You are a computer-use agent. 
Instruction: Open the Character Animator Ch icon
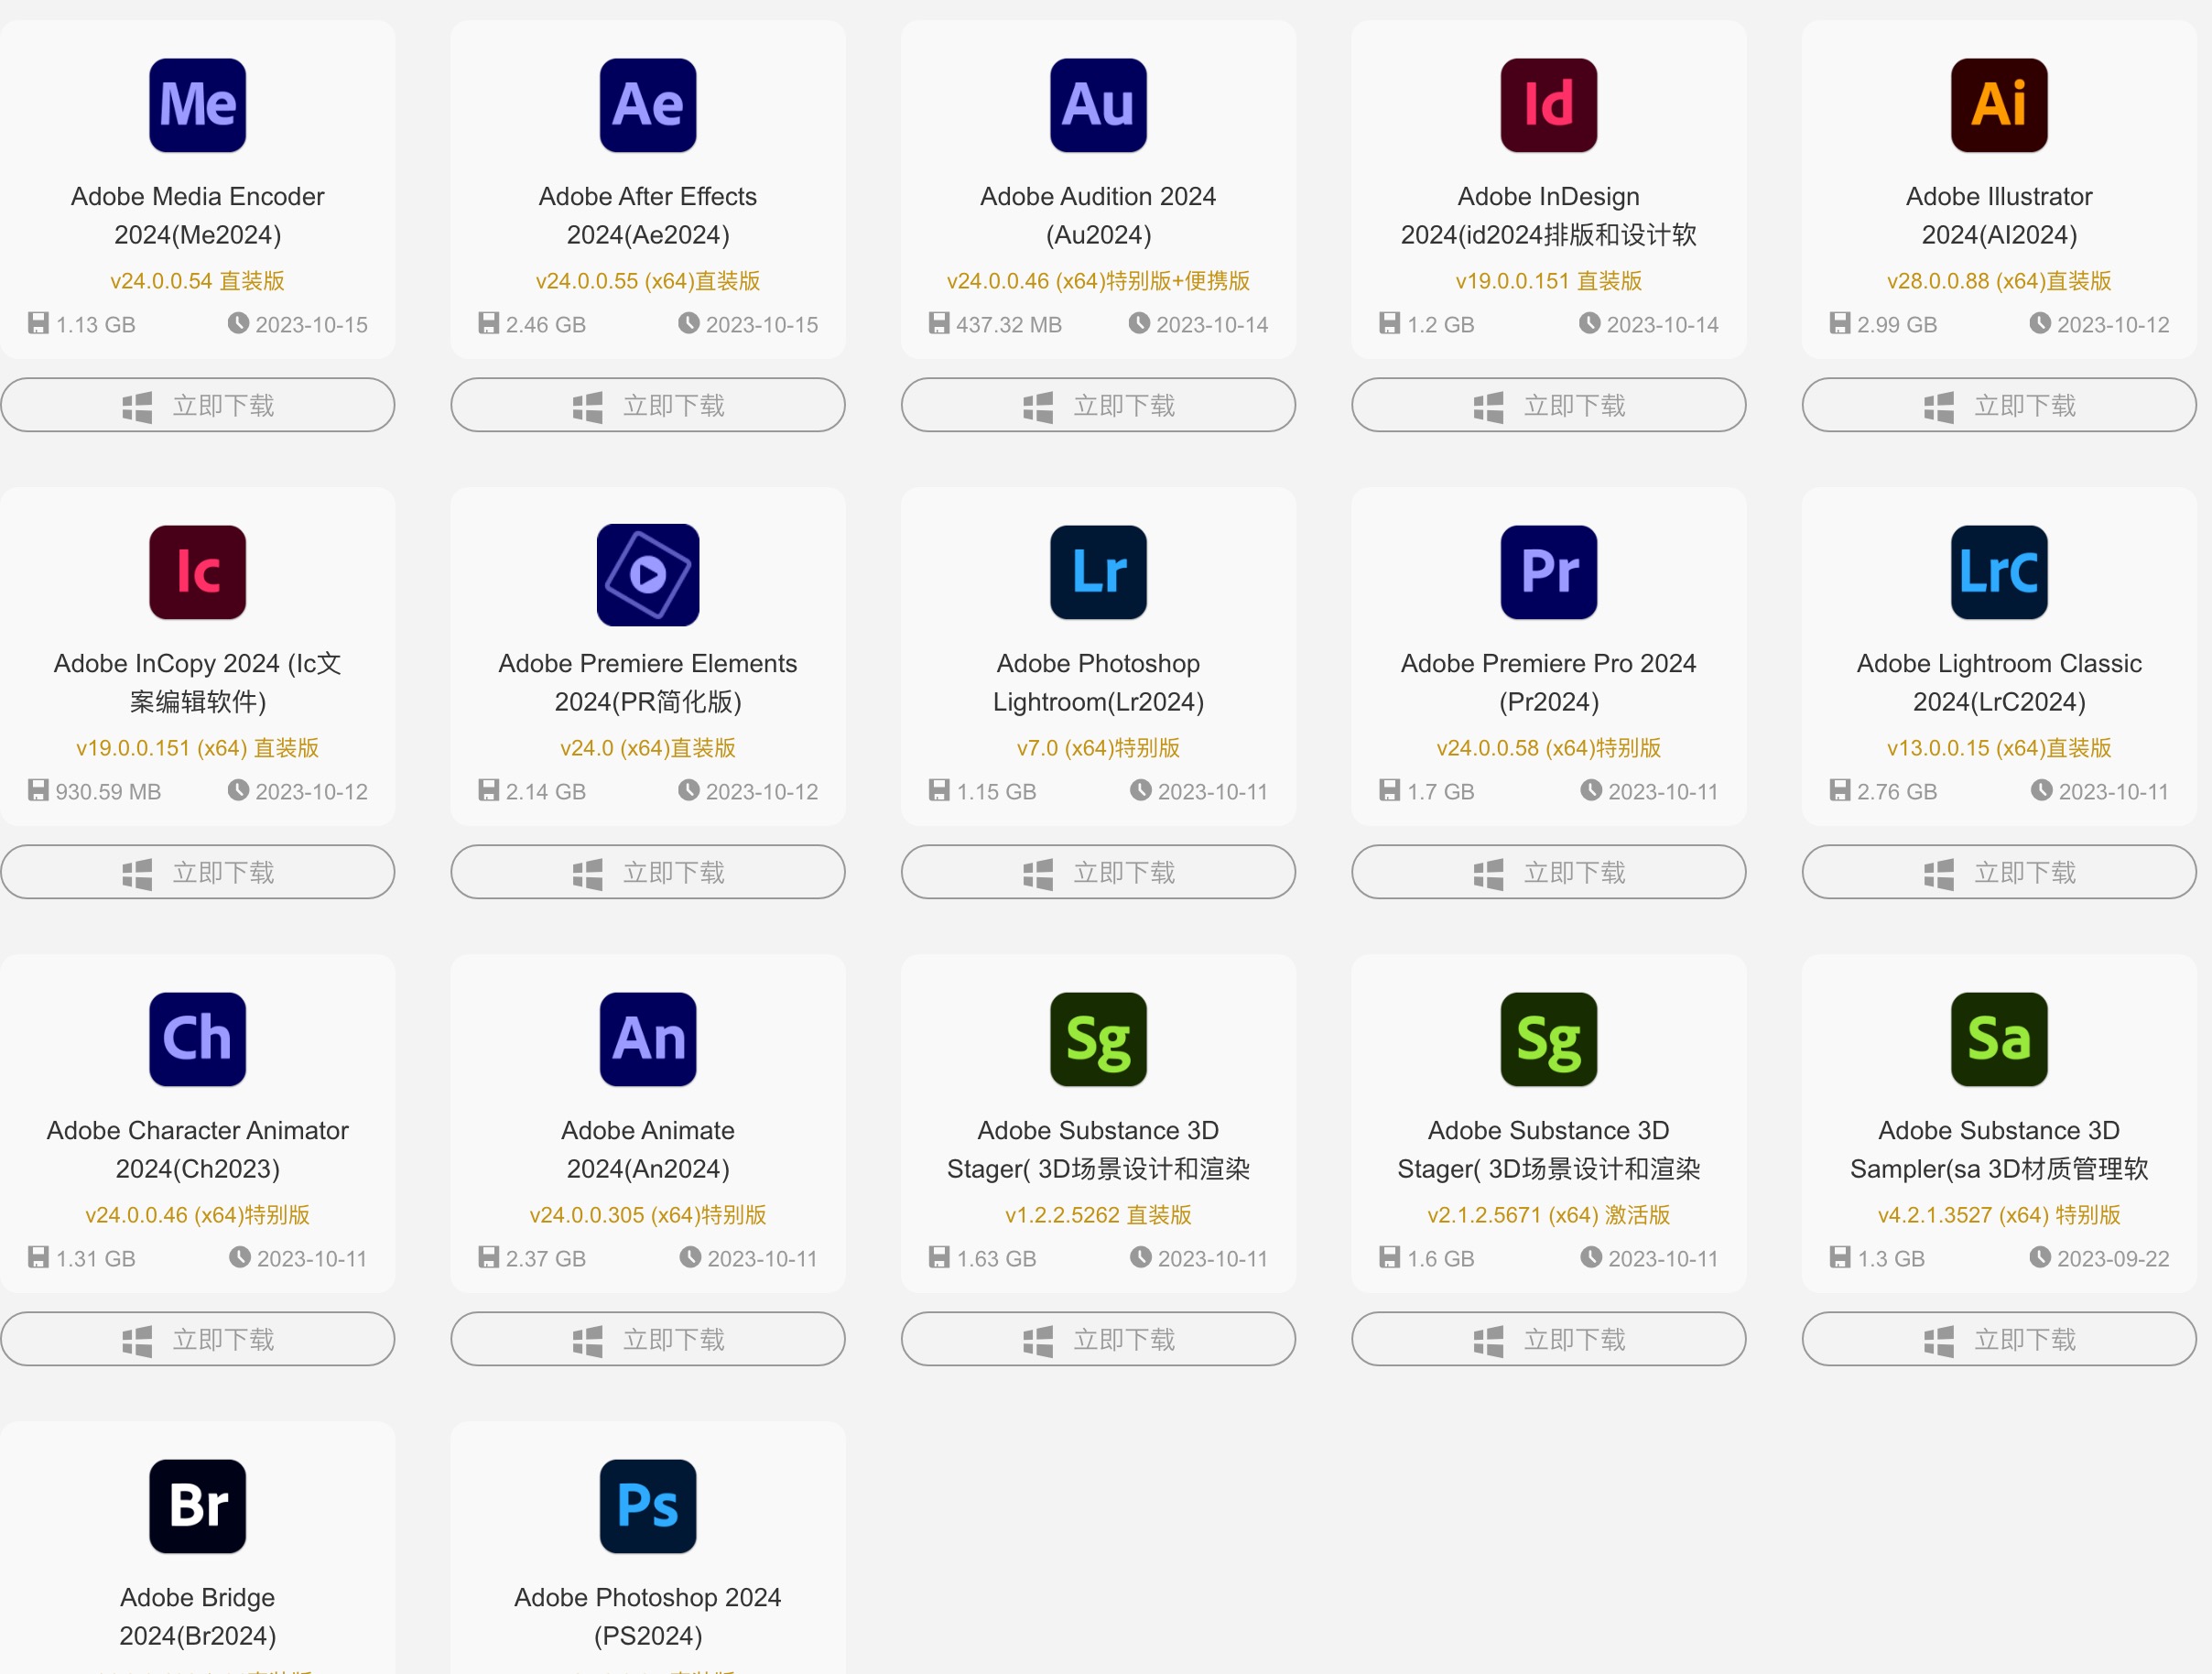(197, 1039)
